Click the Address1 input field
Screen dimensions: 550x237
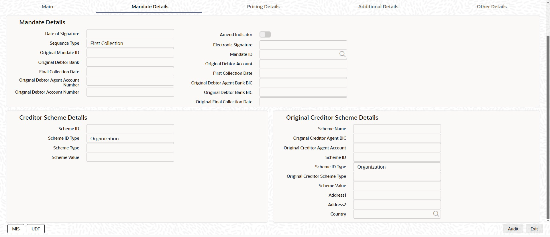tap(397, 195)
